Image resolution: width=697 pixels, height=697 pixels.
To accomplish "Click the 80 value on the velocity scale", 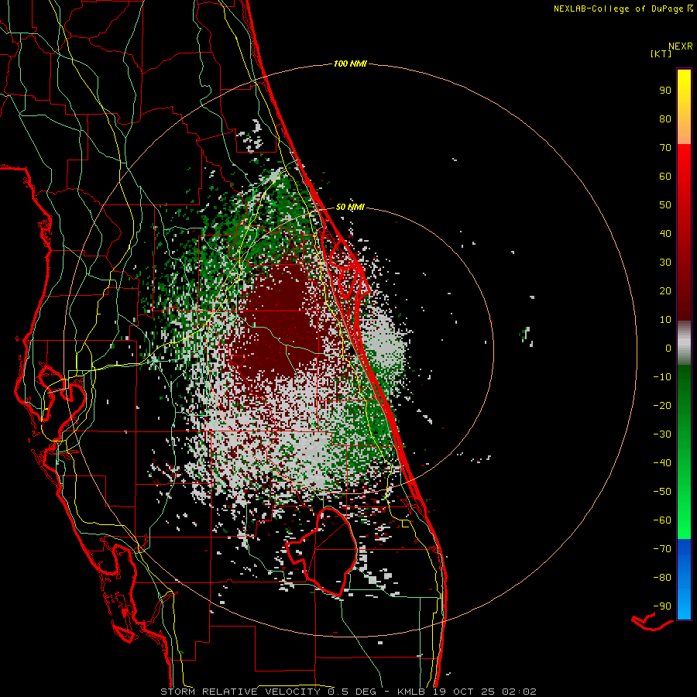I will (x=665, y=119).
